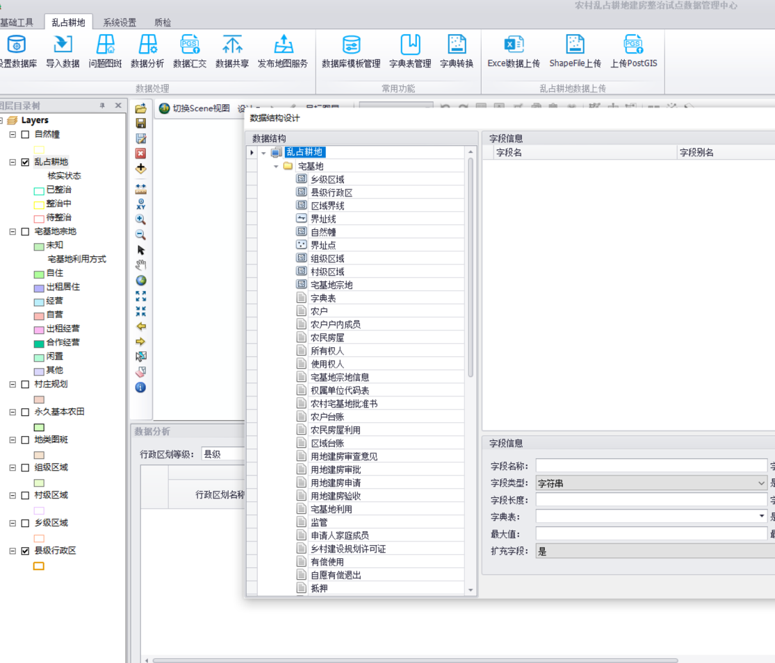Start ShapeFile上传 upload
The image size is (775, 663).
pyautogui.click(x=576, y=51)
